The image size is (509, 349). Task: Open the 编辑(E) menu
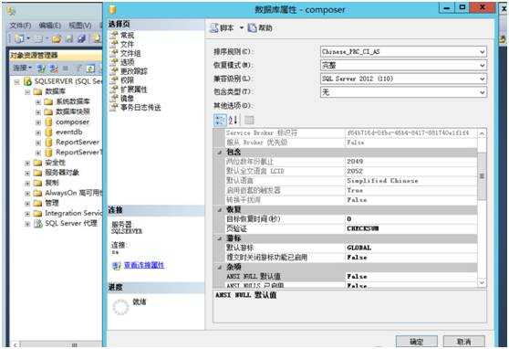coord(49,26)
